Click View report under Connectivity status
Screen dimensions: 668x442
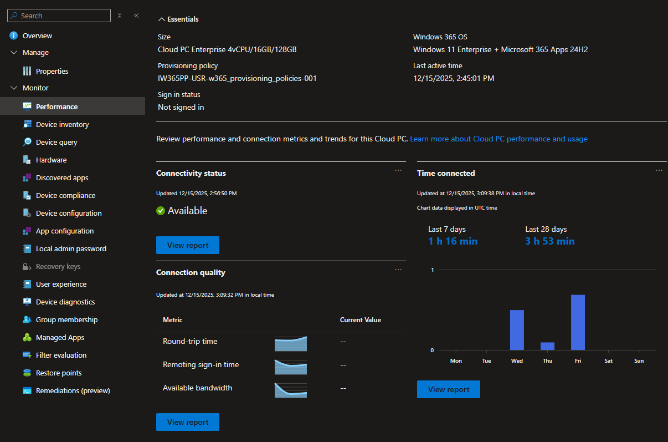[188, 245]
